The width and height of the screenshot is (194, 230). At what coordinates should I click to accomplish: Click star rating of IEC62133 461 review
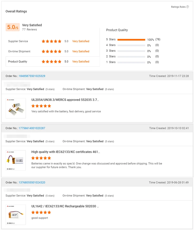pos(41,158)
